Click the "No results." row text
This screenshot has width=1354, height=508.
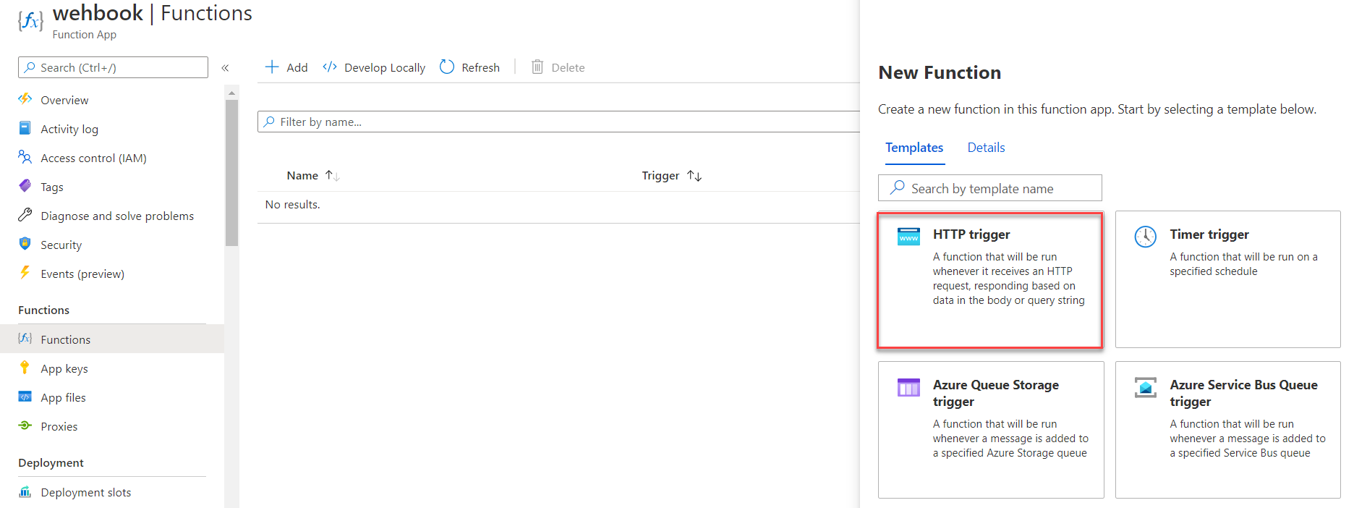292,205
